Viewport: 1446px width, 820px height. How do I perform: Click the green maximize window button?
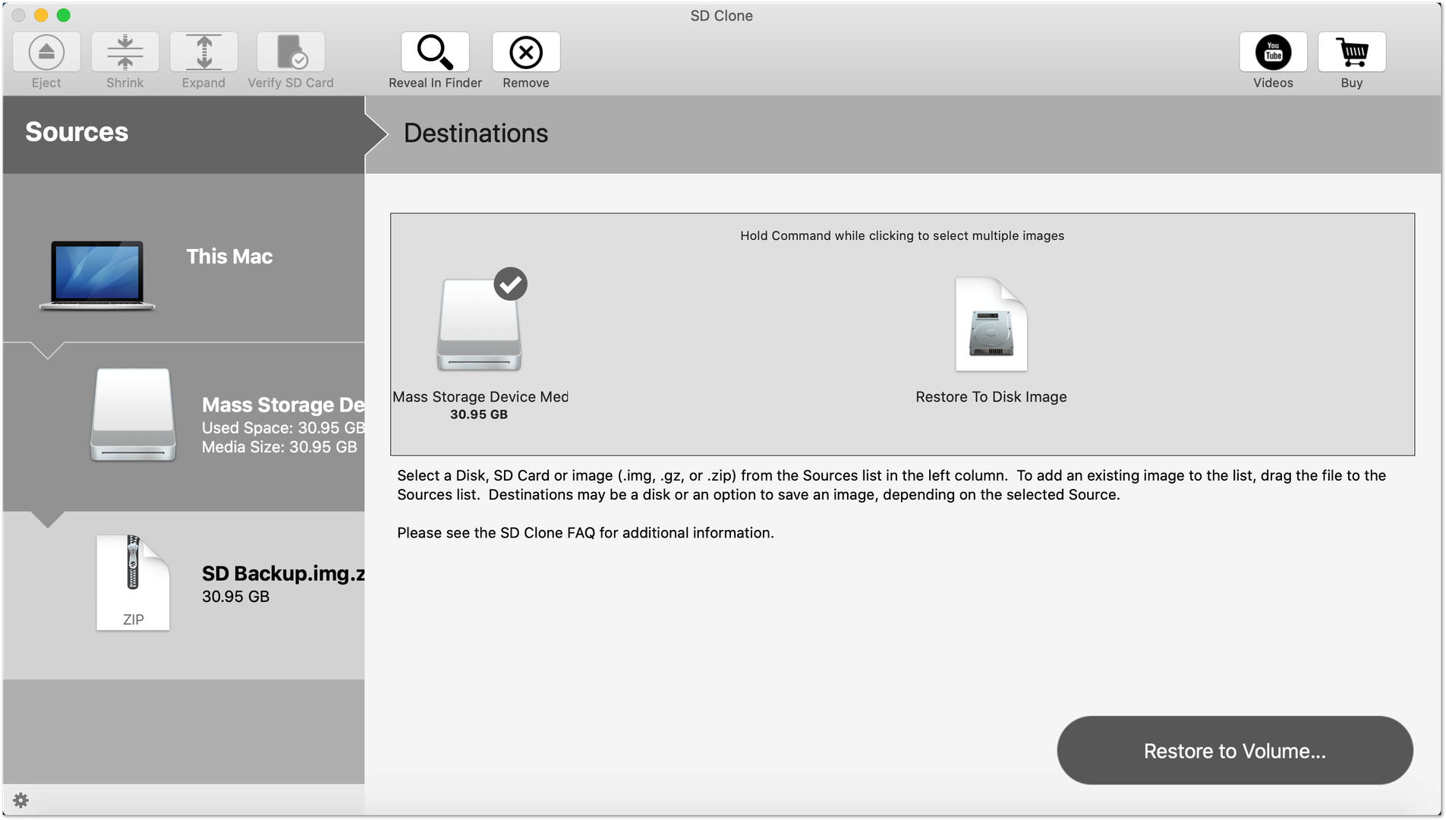tap(64, 15)
